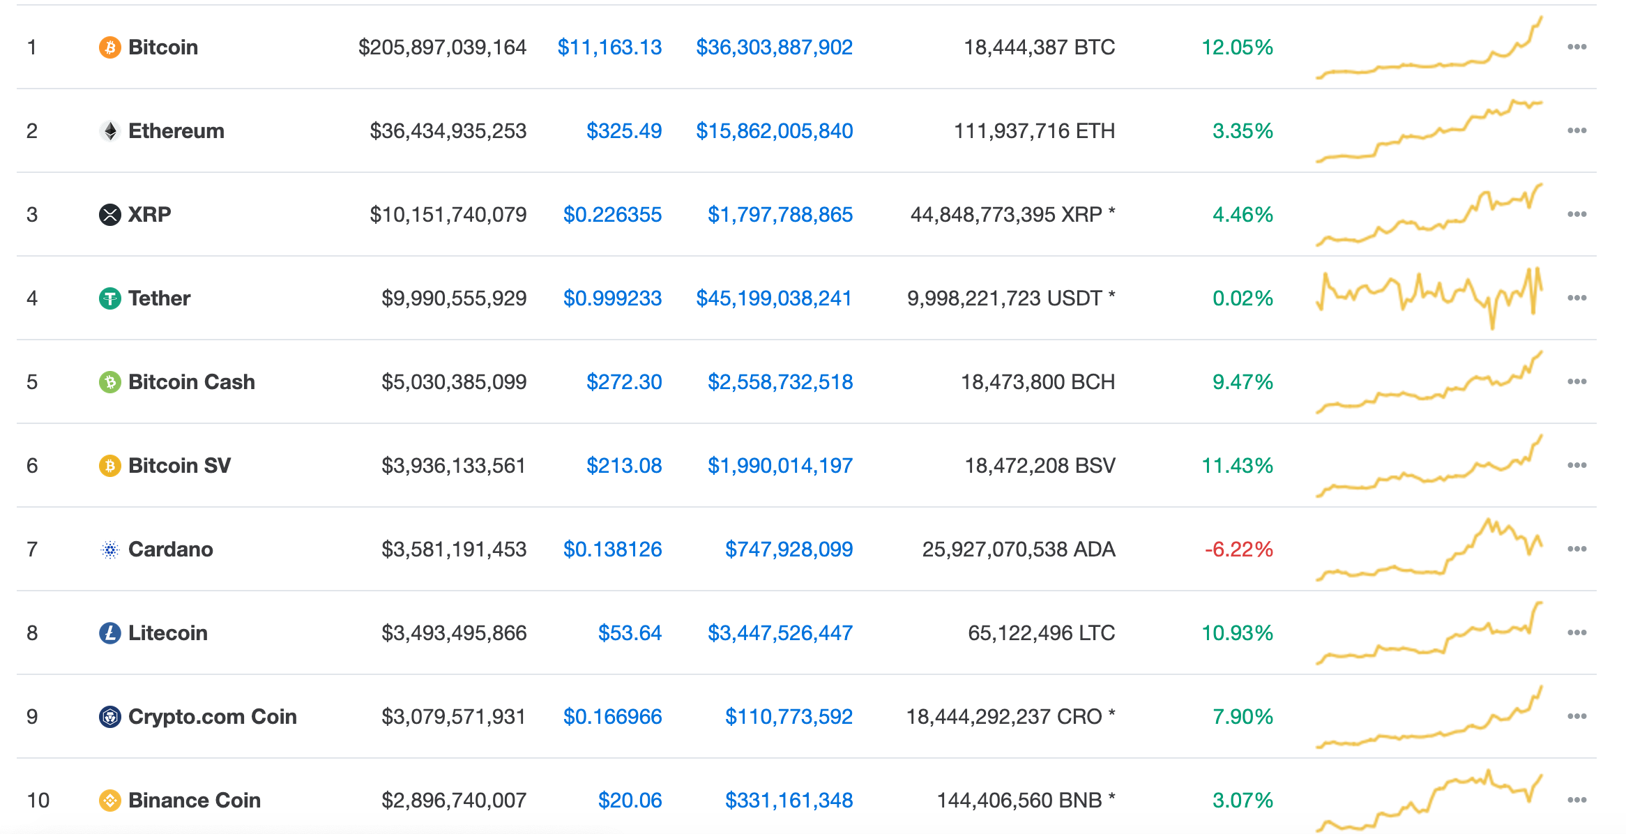Open the more options menu for Cardano
The image size is (1626, 834).
[1576, 549]
